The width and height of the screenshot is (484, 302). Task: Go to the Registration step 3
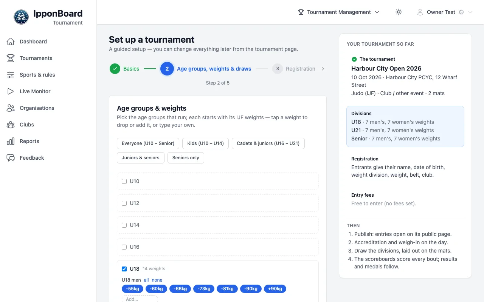[x=294, y=69]
